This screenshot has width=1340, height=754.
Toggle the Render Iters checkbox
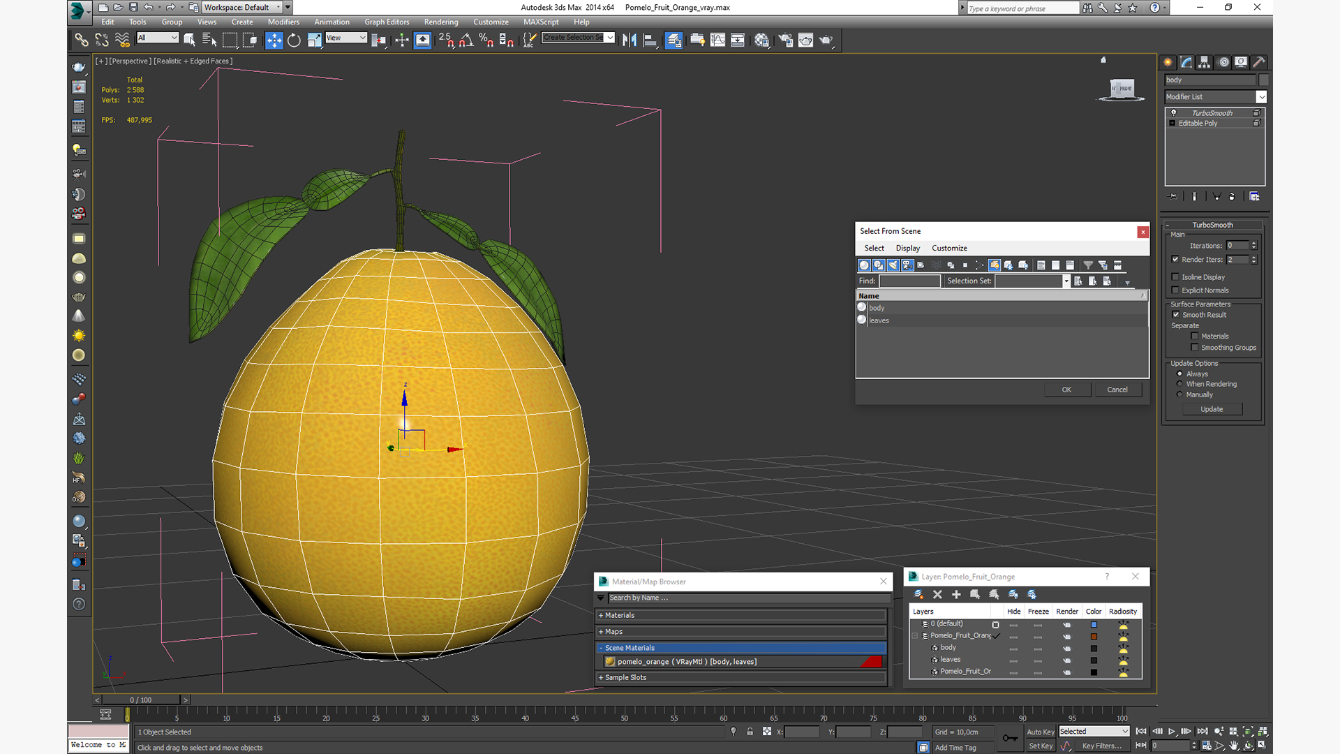pos(1175,259)
